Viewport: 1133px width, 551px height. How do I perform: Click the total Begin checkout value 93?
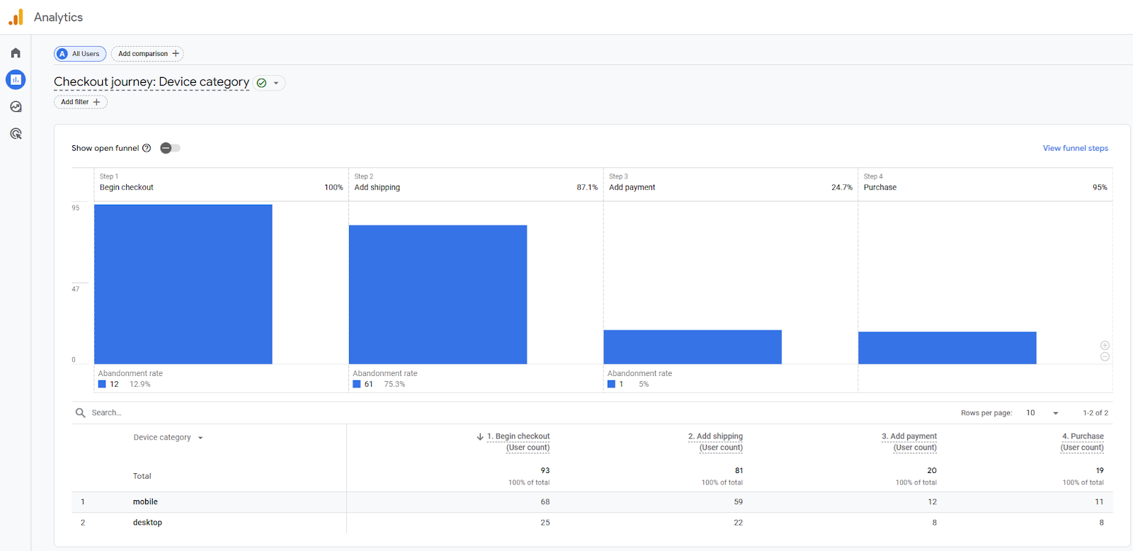point(545,471)
